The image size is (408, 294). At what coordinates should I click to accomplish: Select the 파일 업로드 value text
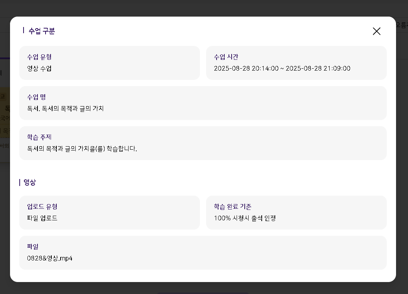[42, 218]
